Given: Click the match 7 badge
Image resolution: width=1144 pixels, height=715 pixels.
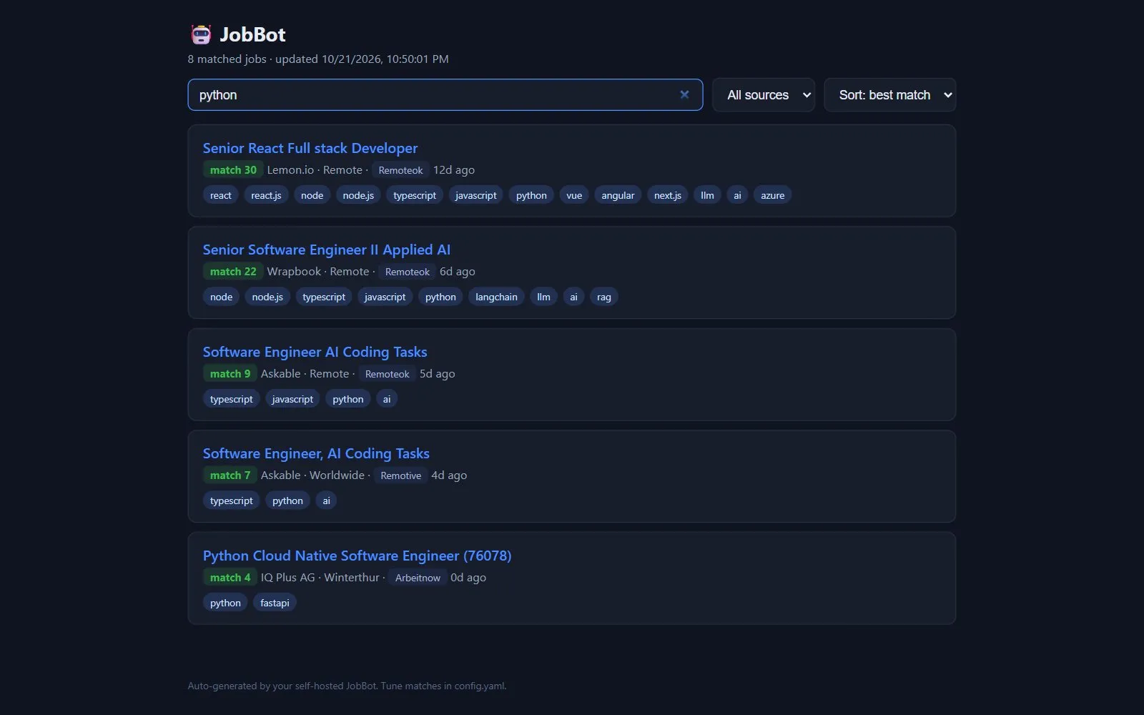Looking at the screenshot, I should tap(230, 475).
